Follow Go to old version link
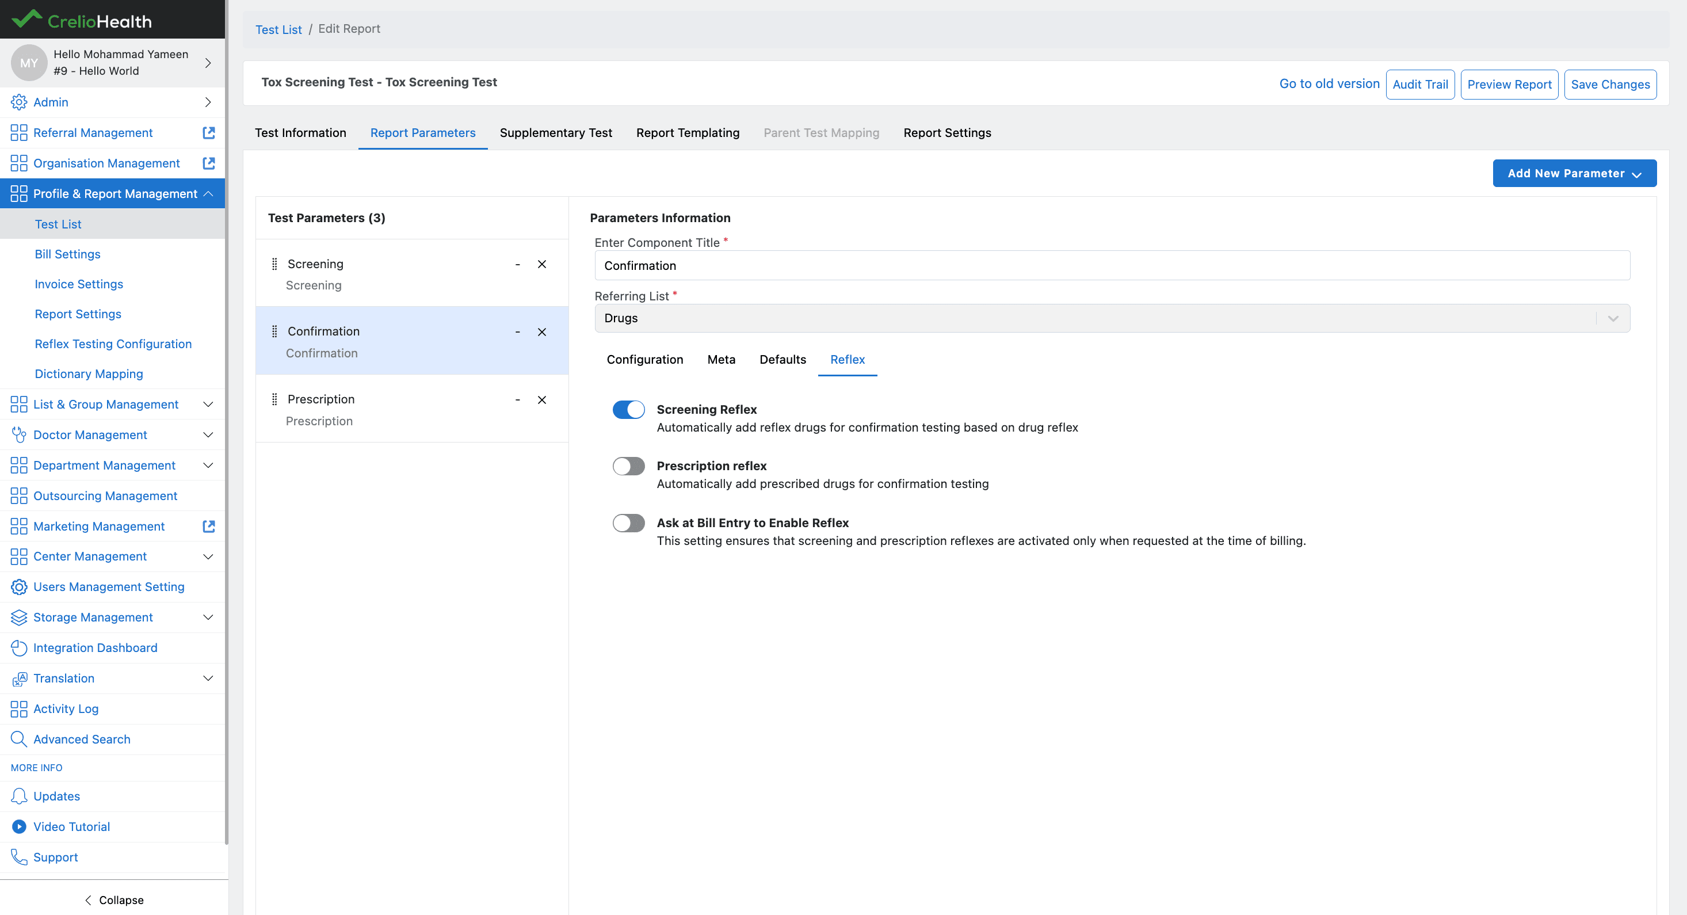1687x915 pixels. point(1329,84)
